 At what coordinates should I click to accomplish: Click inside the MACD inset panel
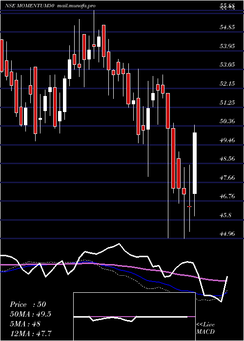(134, 317)
